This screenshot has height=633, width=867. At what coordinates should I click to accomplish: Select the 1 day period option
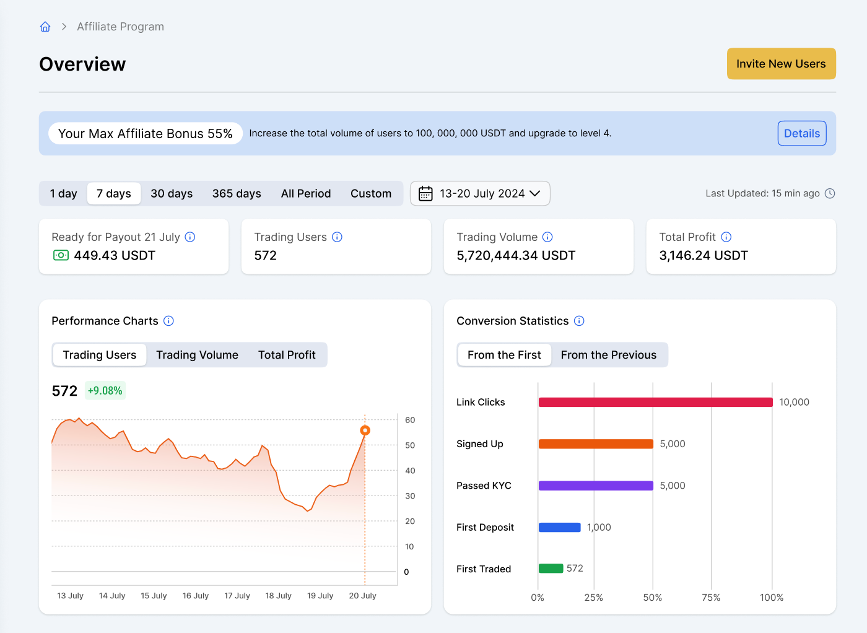point(63,193)
